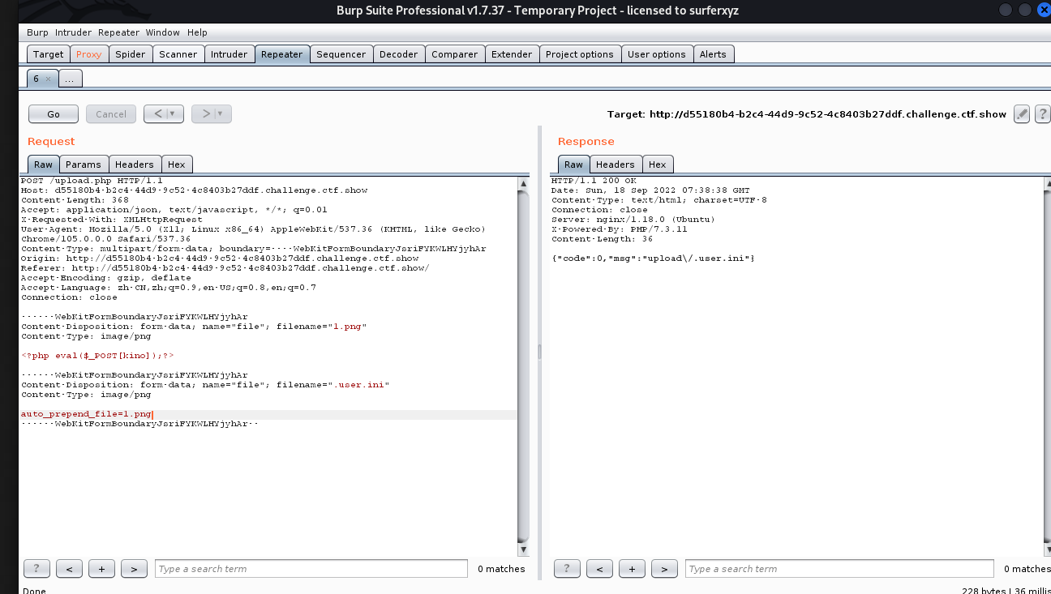This screenshot has width=1051, height=594.
Task: Open Repeater help question mark icon
Action: click(1042, 114)
